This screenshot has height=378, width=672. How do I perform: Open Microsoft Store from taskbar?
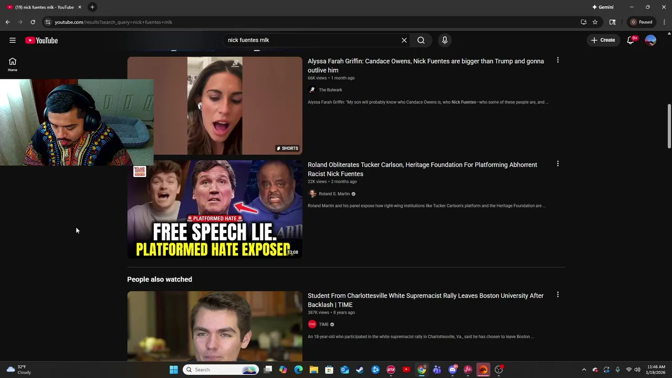[329, 370]
